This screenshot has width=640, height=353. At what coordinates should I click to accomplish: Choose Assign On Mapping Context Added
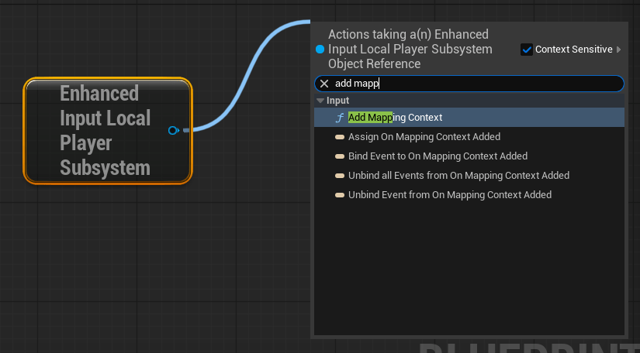coord(424,137)
